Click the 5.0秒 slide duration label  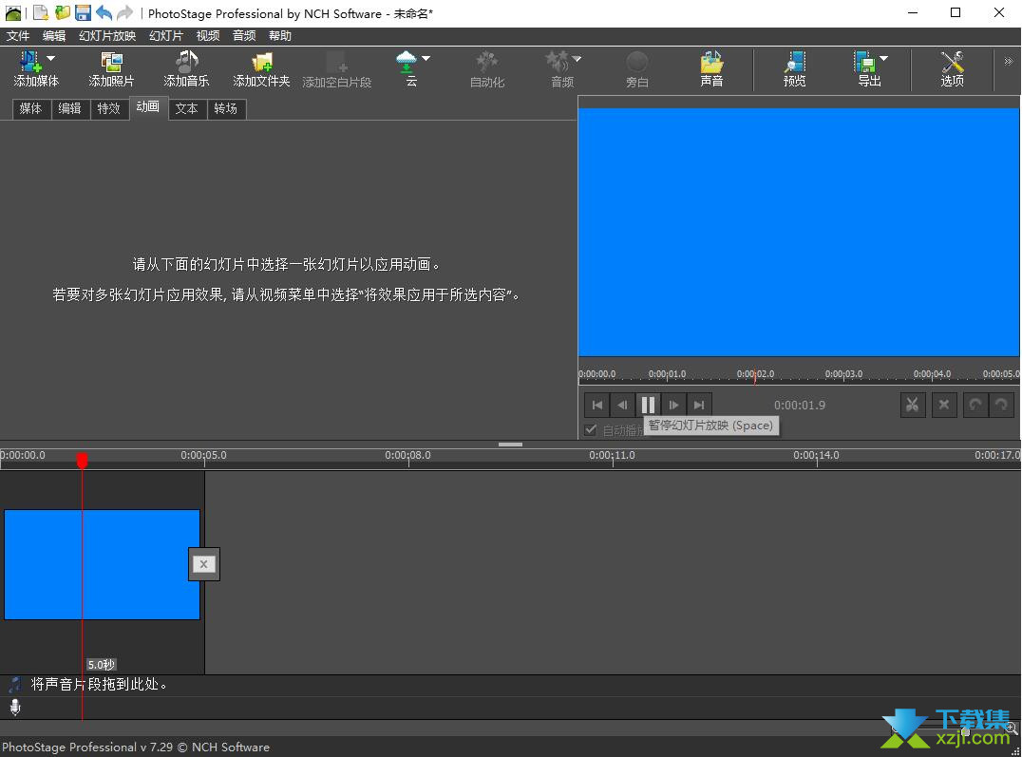[x=101, y=665]
